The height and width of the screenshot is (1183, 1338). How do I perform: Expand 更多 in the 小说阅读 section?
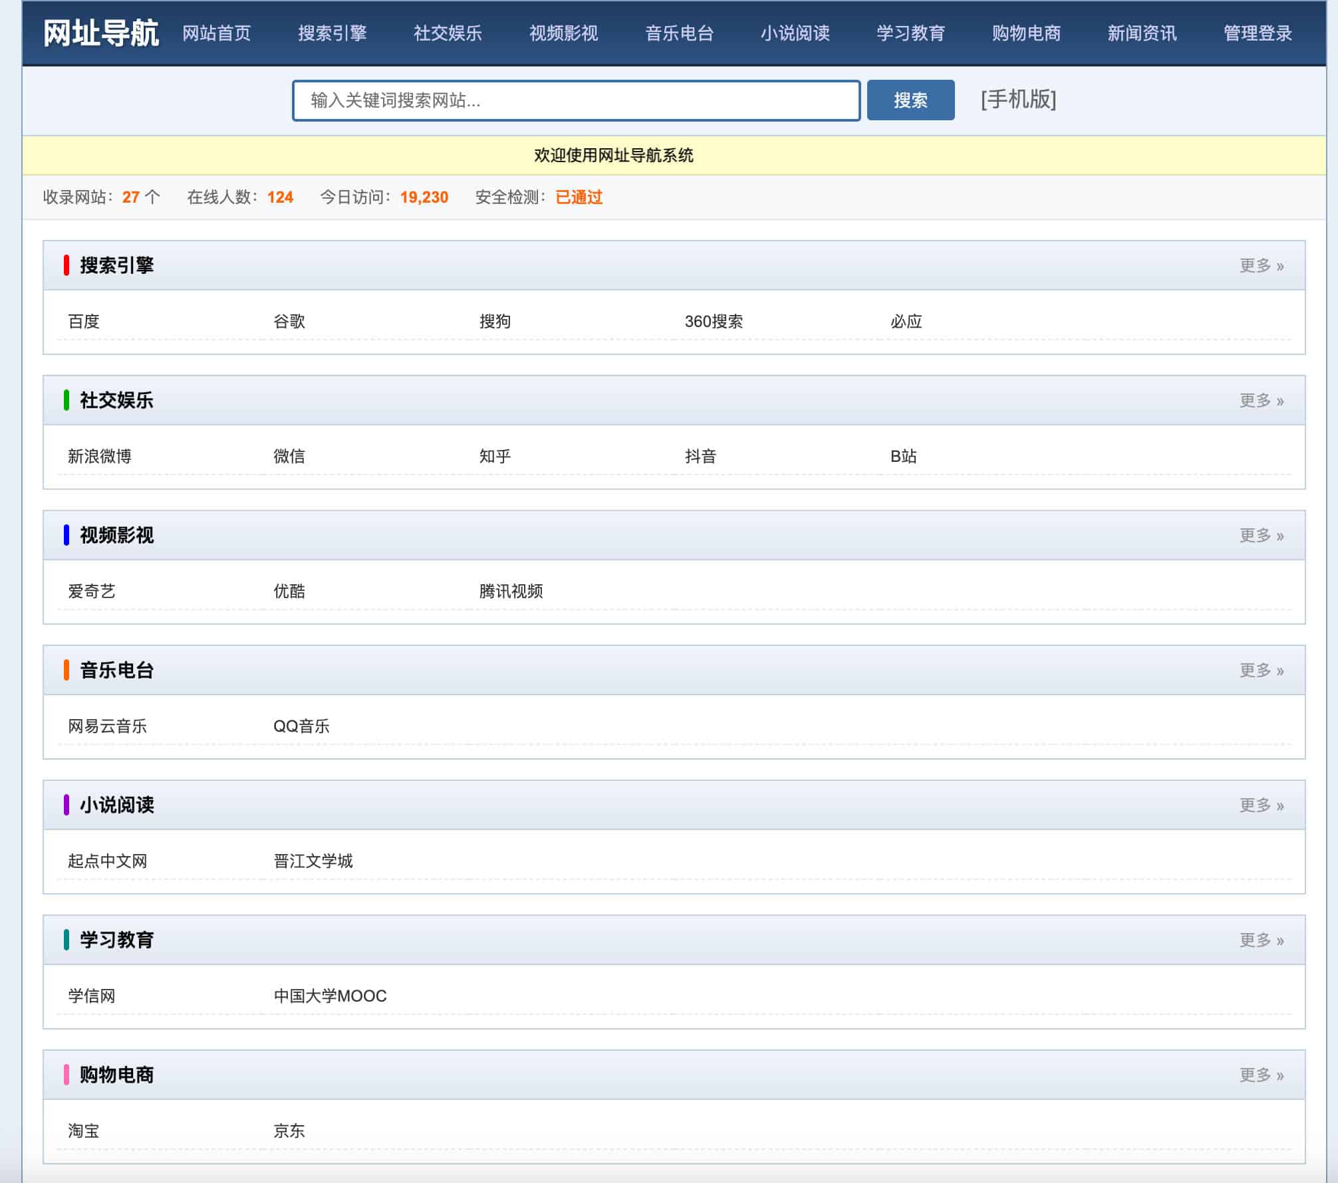1262,806
